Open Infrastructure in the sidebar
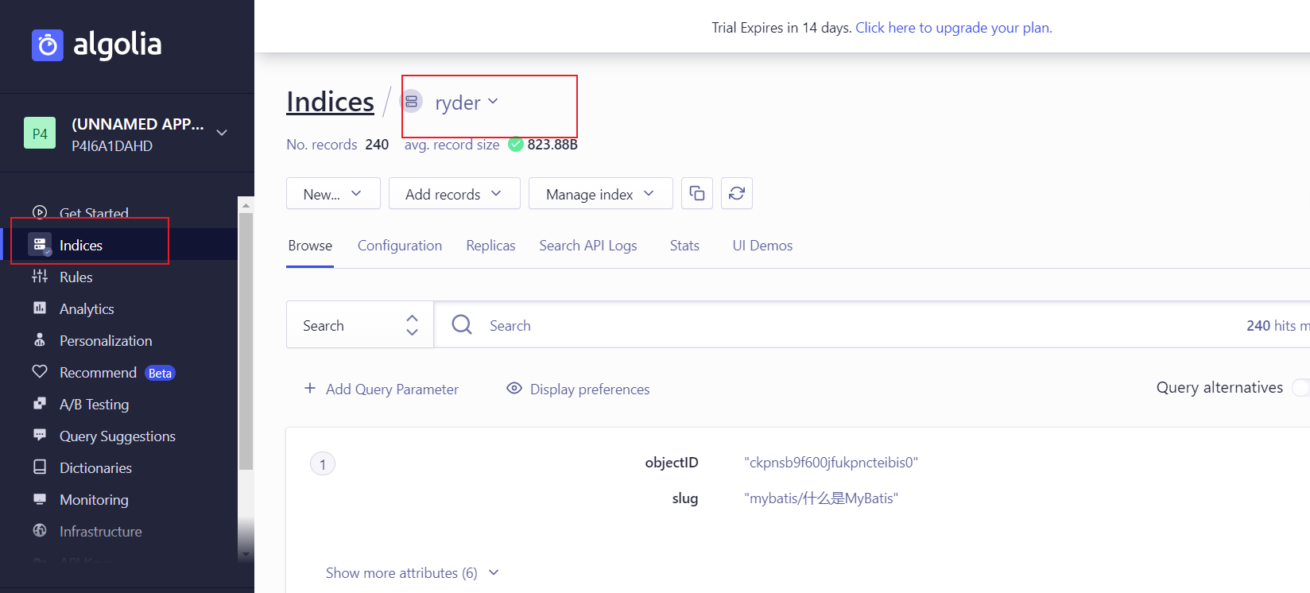Viewport: 1310px width, 593px height. 101,531
